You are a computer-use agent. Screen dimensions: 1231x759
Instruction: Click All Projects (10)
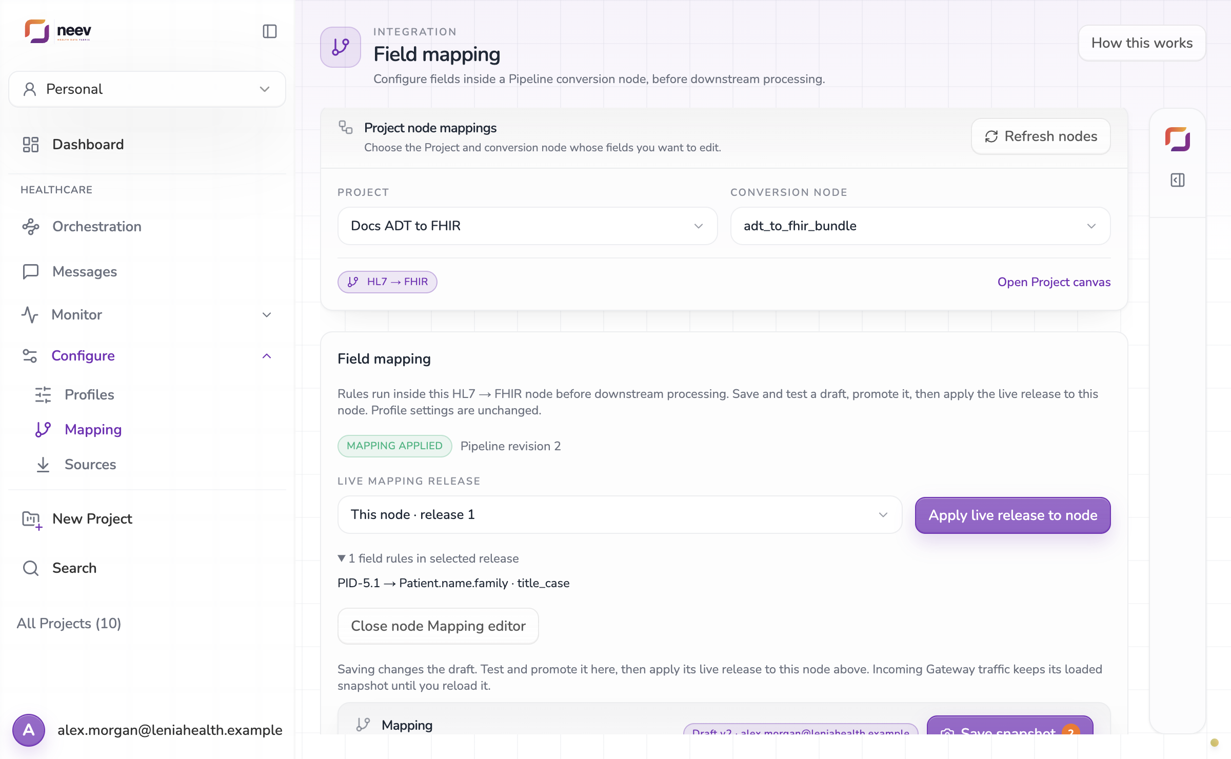tap(69, 624)
